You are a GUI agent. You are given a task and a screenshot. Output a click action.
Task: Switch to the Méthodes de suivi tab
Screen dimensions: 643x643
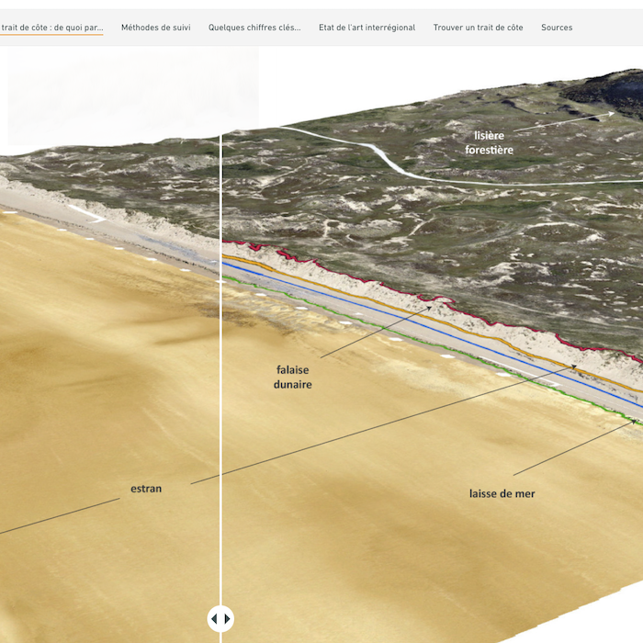pos(156,28)
